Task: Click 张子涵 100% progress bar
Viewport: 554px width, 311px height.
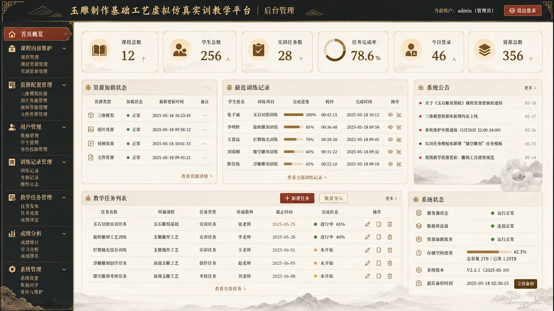Action: tap(294, 115)
